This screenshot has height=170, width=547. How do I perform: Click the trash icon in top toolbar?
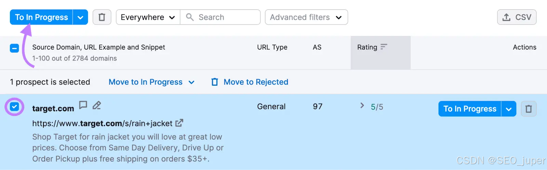[102, 17]
